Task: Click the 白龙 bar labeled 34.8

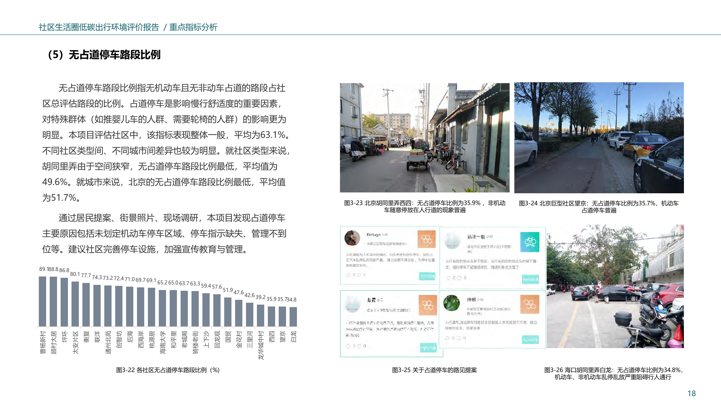Action: pyautogui.click(x=293, y=316)
